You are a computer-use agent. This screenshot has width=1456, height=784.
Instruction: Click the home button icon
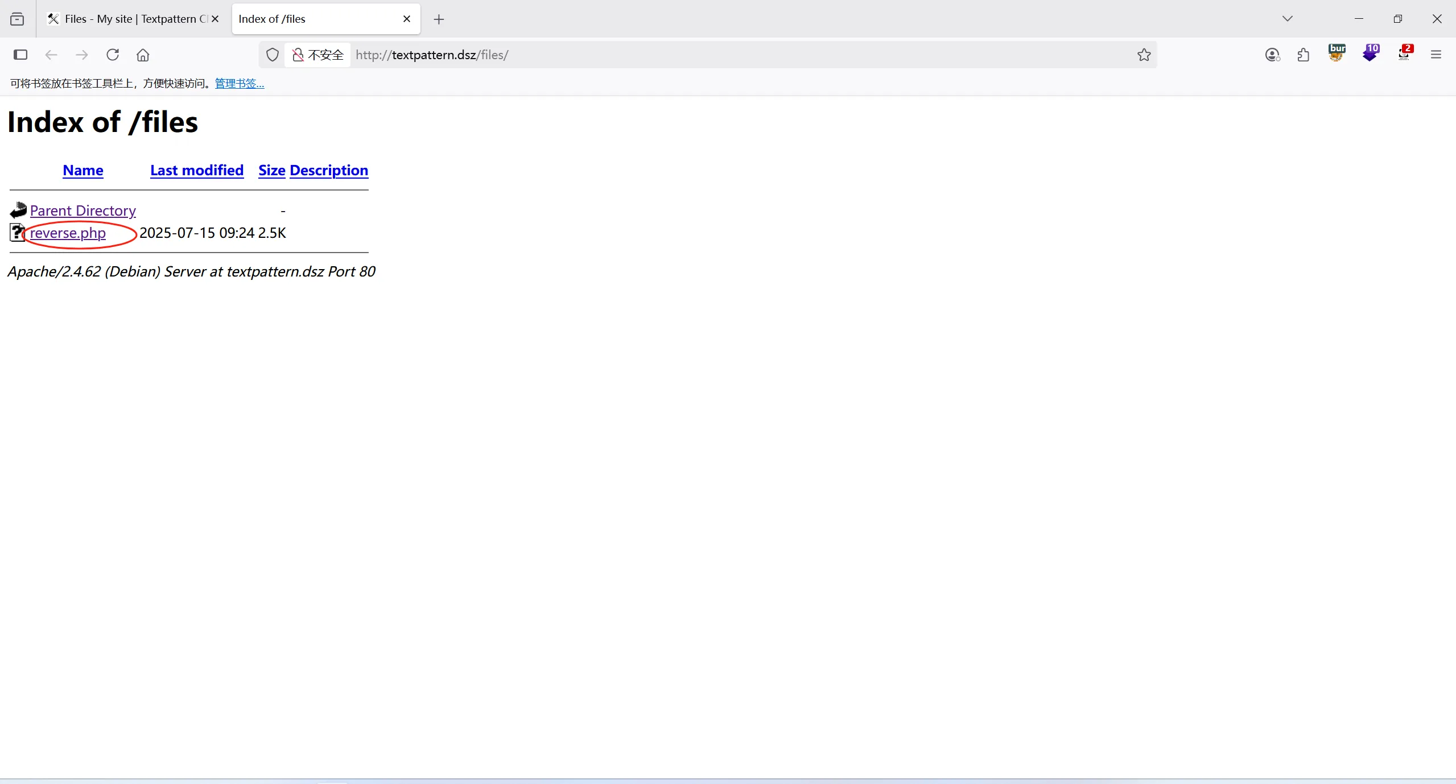pos(143,55)
